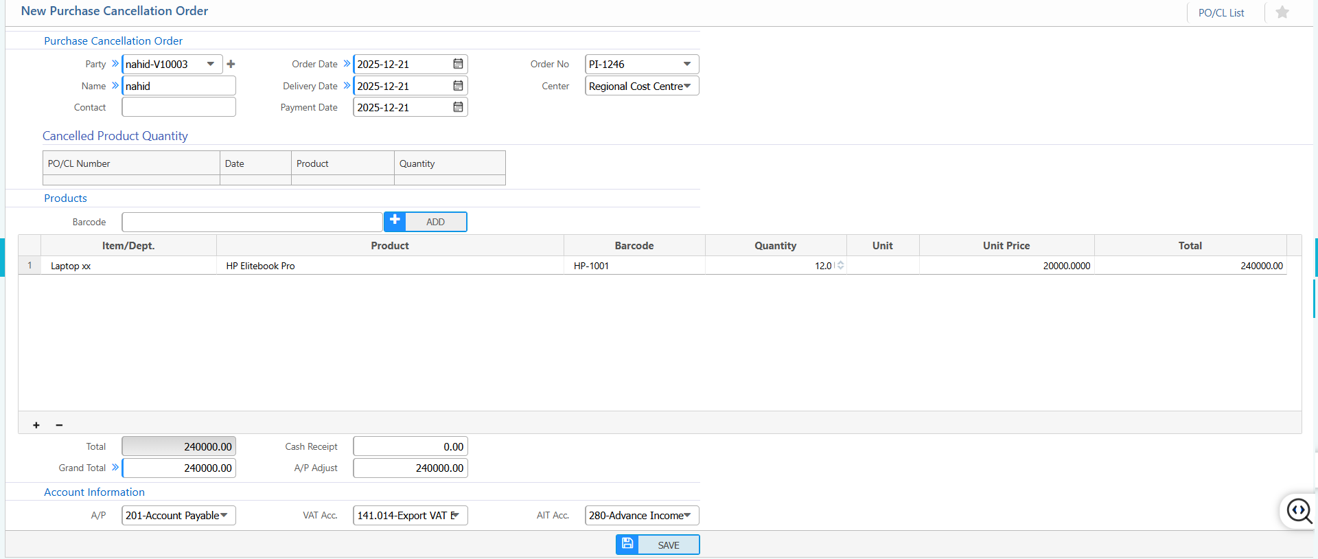Click the row total 240000.00 cell
The width and height of the screenshot is (1318, 559).
[1190, 266]
